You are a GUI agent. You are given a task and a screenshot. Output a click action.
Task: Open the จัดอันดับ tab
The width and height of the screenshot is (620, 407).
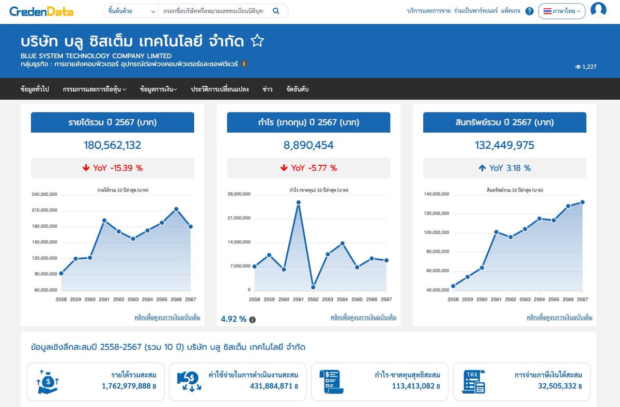click(x=298, y=89)
